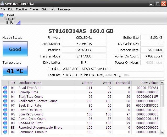Click the Buffer Size field 8192 KB
Image resolution: width=167 pixels, height=137 pixels.
click(152, 38)
